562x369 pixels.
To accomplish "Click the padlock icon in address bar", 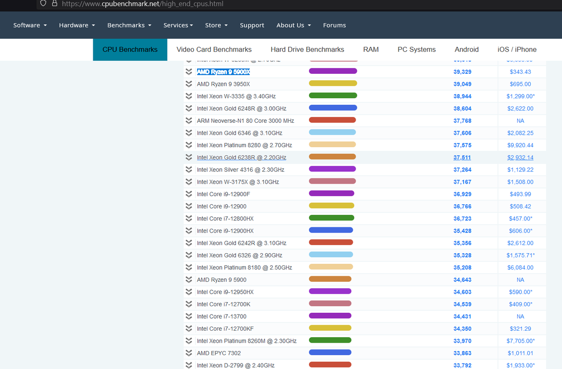I will point(54,3).
